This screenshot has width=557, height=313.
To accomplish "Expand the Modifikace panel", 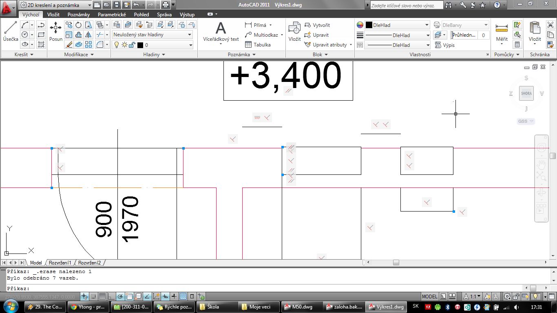I will pyautogui.click(x=79, y=55).
